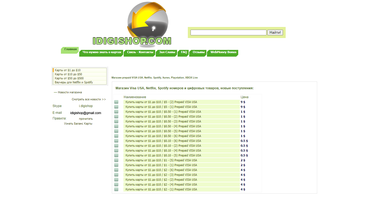Open product $0.10 - (4) Prepaid VISA USA
This screenshot has width=370, height=202.
[163, 150]
